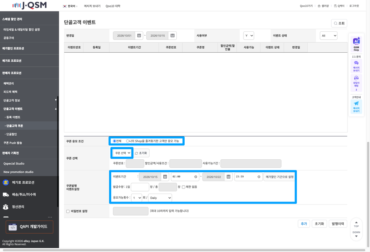Click the 추가 button
This screenshot has width=370, height=252.
[304, 224]
